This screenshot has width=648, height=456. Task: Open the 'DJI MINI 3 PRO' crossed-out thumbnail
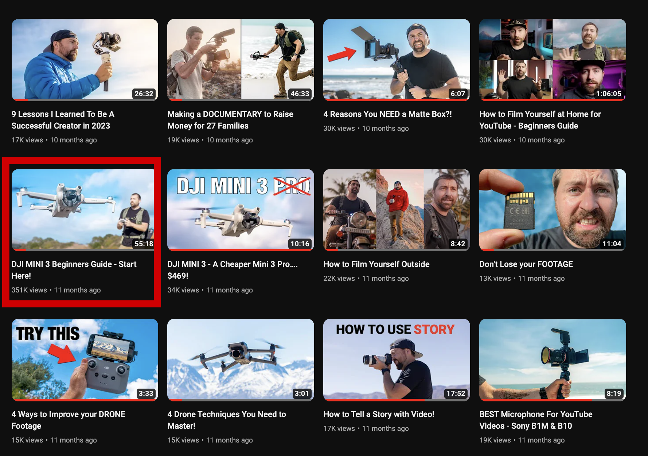coord(241,210)
